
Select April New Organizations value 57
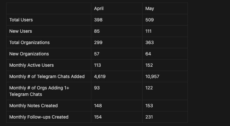(97, 54)
